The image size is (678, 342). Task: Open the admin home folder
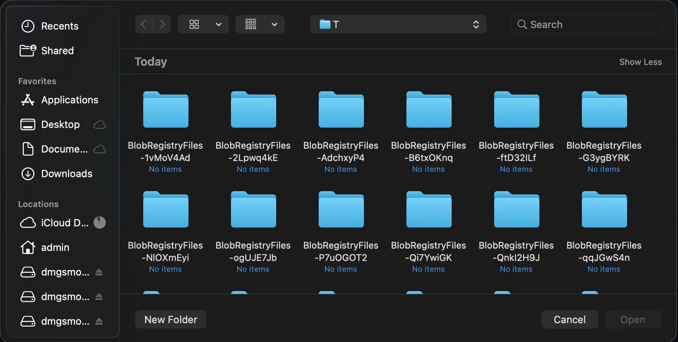tap(63, 247)
